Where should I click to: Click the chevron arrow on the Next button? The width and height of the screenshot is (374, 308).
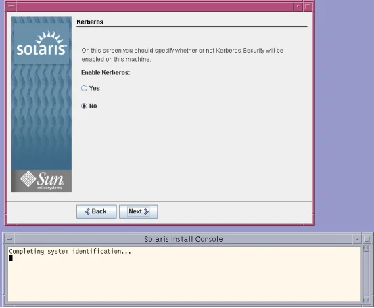pos(146,212)
